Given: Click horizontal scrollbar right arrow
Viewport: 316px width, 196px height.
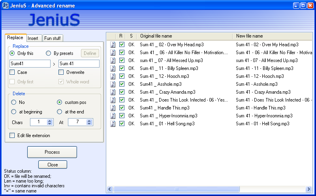Looking at the screenshot, I should [x=308, y=189].
